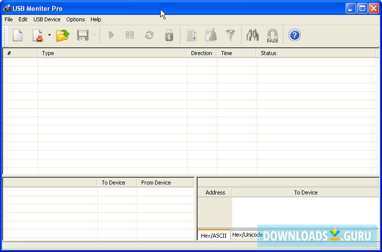
Task: Minimize the USB Monitor Pro window
Action: point(350,8)
